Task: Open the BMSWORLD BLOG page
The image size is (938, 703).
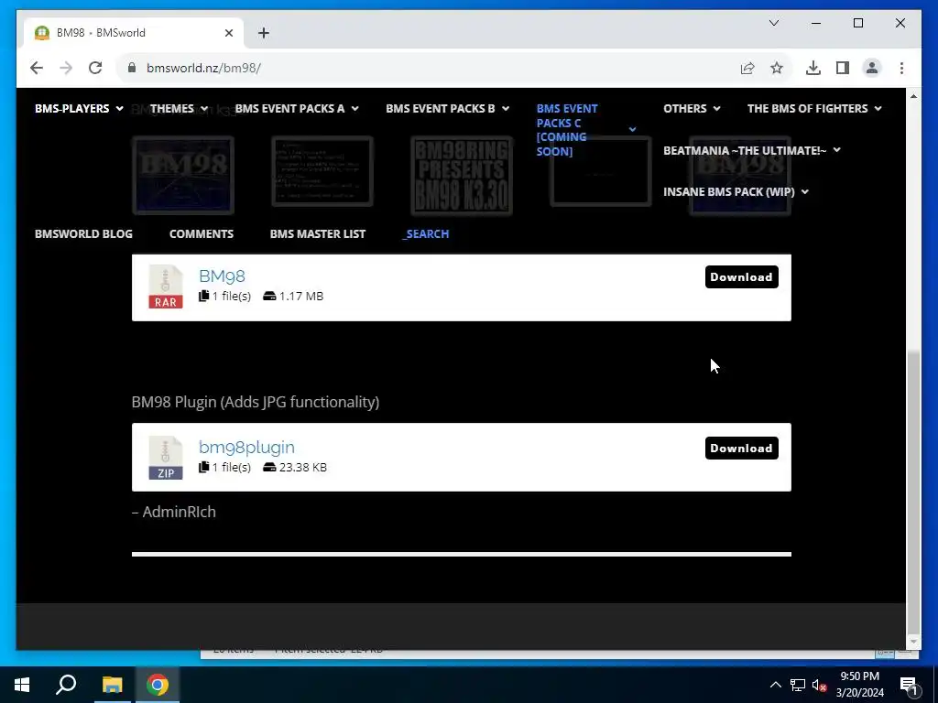Action: [83, 233]
